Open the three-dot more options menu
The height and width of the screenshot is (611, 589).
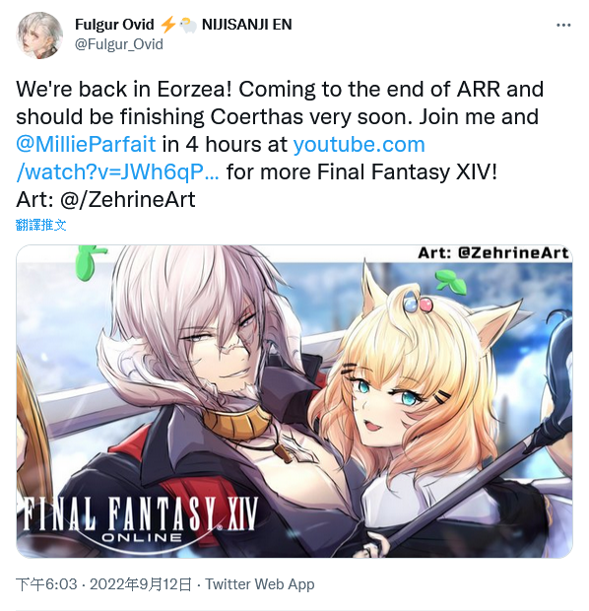pyautogui.click(x=563, y=26)
